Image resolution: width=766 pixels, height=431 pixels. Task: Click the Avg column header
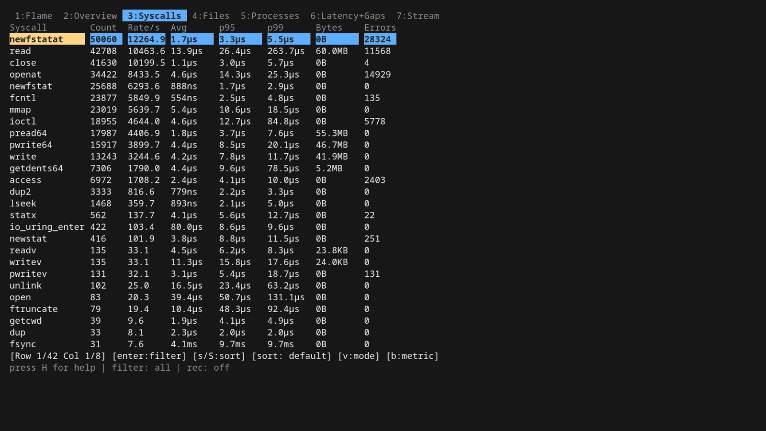(x=179, y=28)
